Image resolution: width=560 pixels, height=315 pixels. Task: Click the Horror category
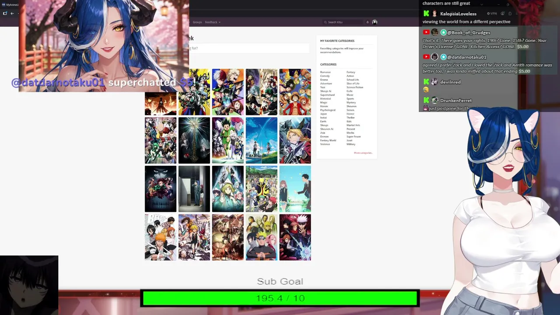pos(350,114)
